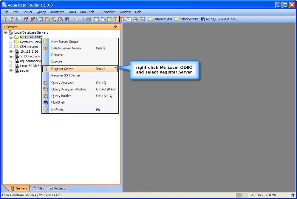Click the plain table grid toolbar icon
The image size is (297, 199).
tap(96, 19)
